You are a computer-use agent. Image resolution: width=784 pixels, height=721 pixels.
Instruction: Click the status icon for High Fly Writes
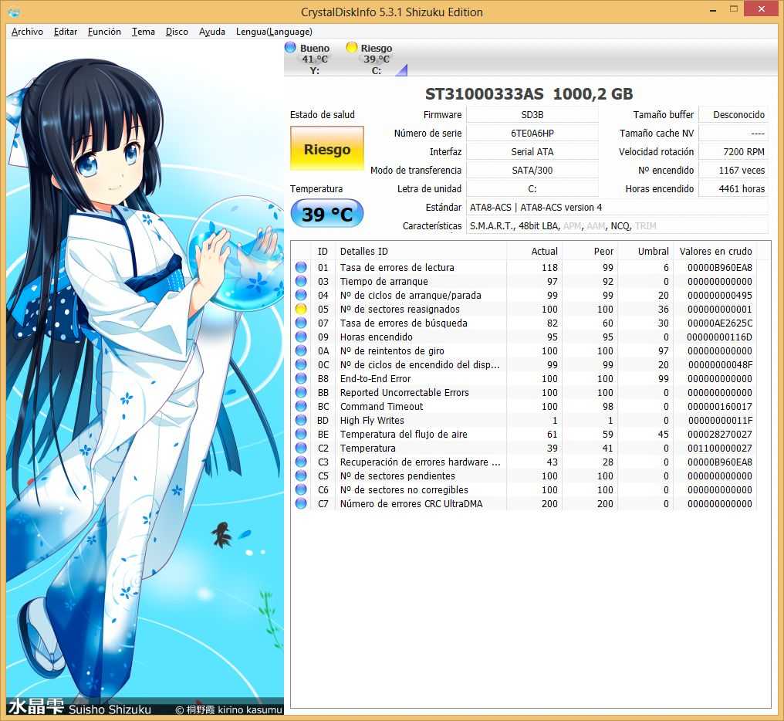301,420
